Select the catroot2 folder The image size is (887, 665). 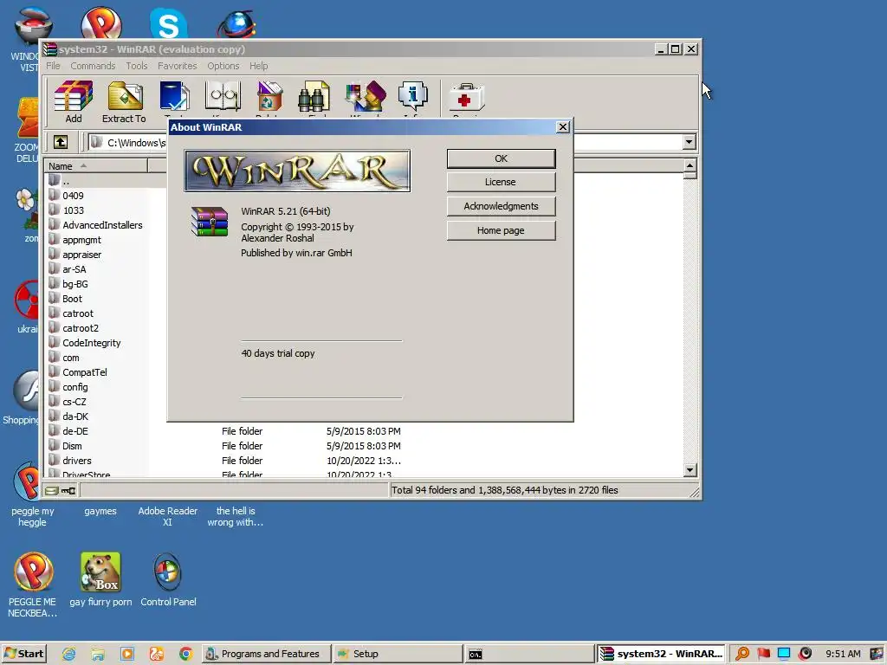[81, 328]
